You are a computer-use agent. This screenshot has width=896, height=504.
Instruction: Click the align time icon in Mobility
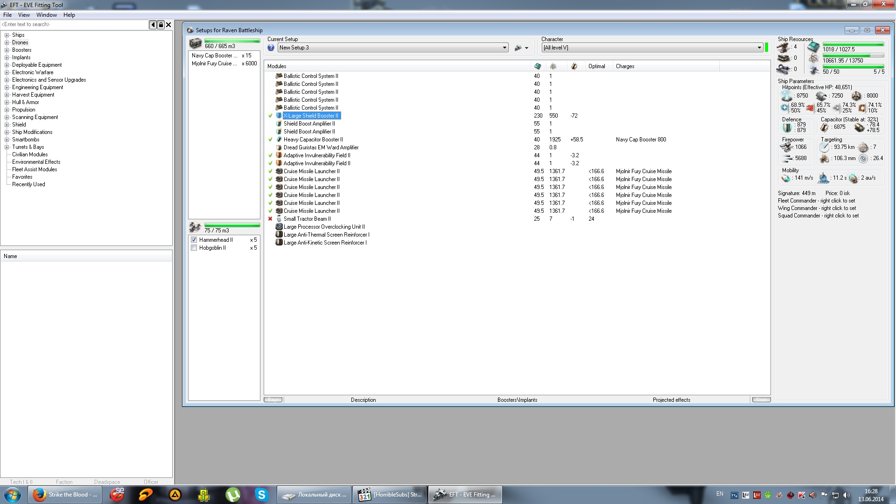[823, 178]
